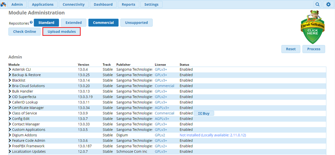Viewport: 335px width, 155px height.
Task: Open Bria Cloud Solutions Commercial license link
Action: (164, 86)
